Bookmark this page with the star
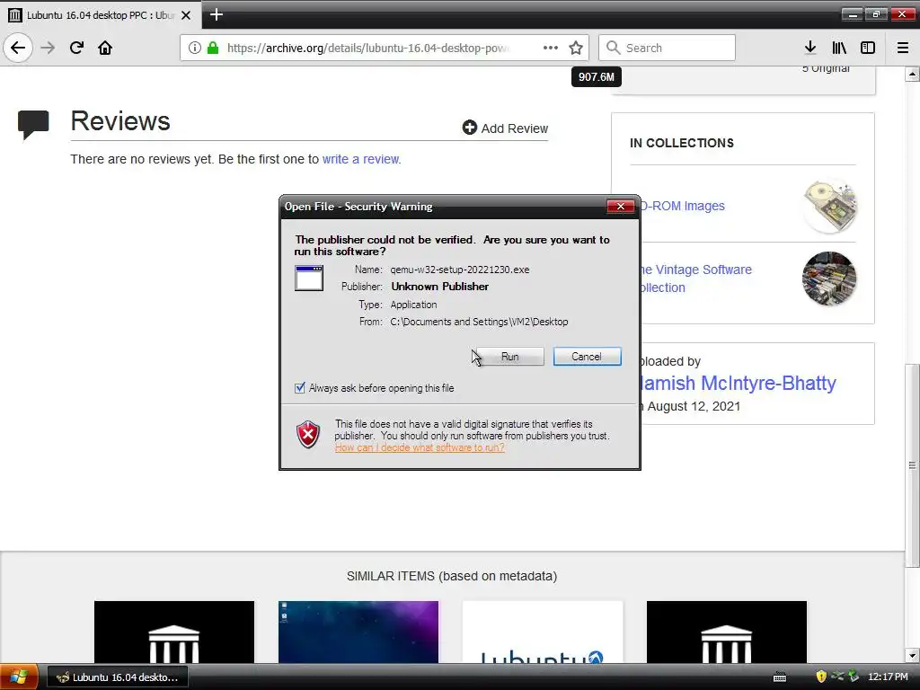This screenshot has width=920, height=690. point(576,48)
